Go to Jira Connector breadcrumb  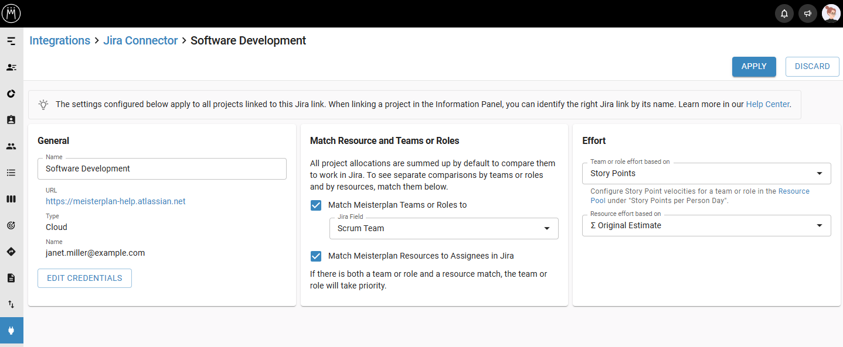point(140,40)
